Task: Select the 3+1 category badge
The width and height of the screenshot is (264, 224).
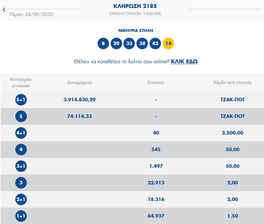Action: click(21, 166)
